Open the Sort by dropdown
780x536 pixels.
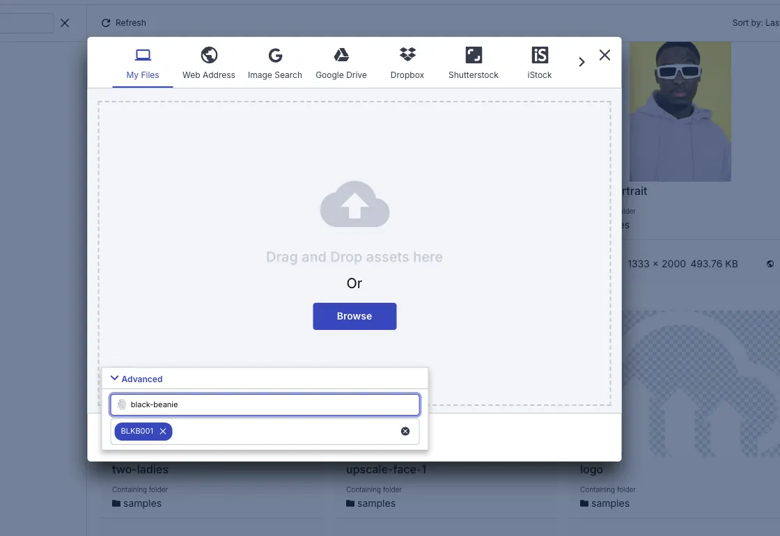click(756, 23)
